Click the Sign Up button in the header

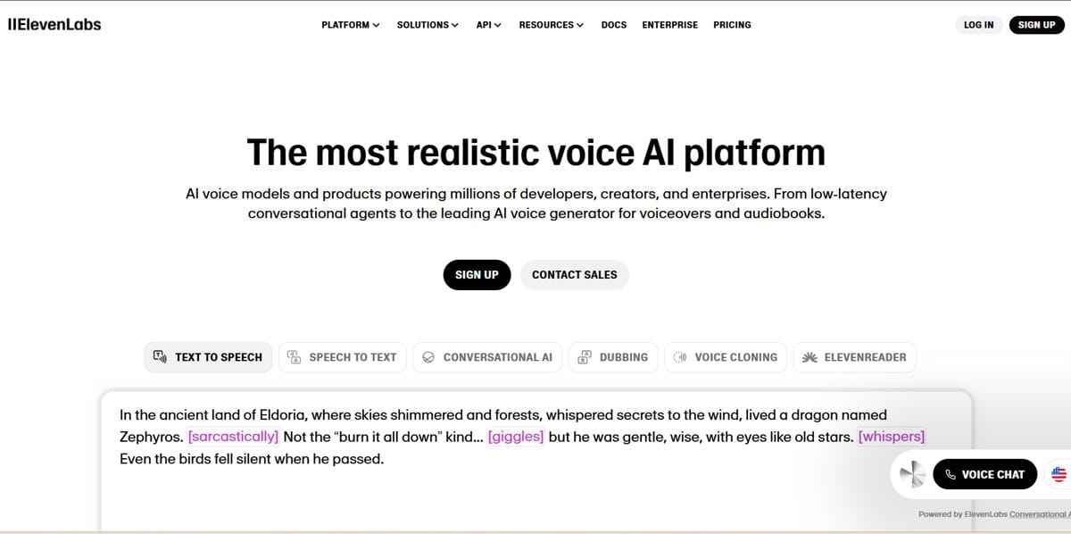point(1036,25)
